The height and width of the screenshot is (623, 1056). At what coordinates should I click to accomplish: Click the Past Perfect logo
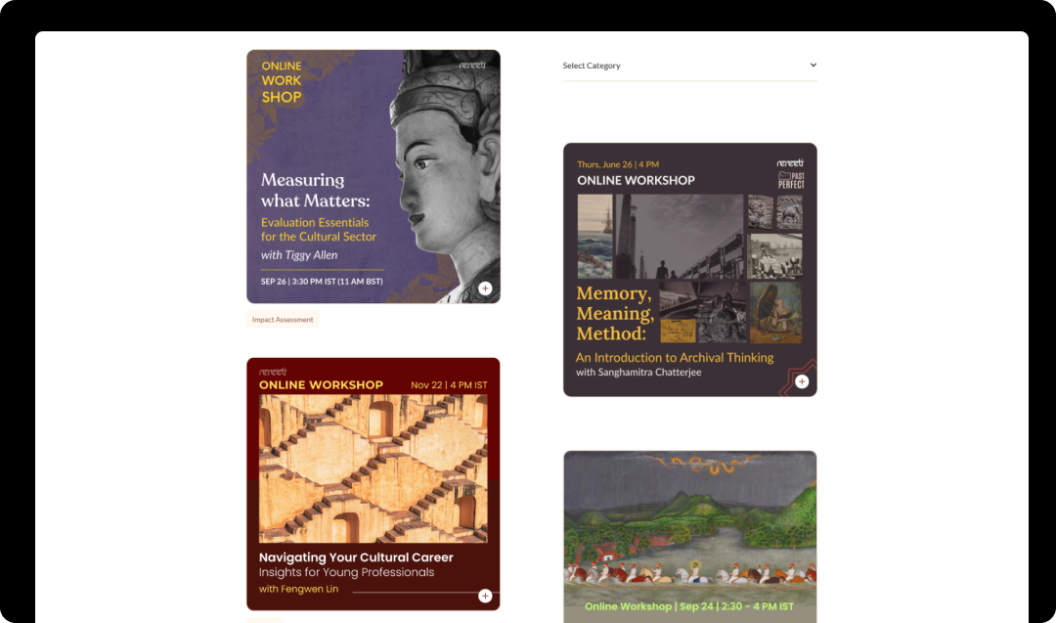(791, 180)
